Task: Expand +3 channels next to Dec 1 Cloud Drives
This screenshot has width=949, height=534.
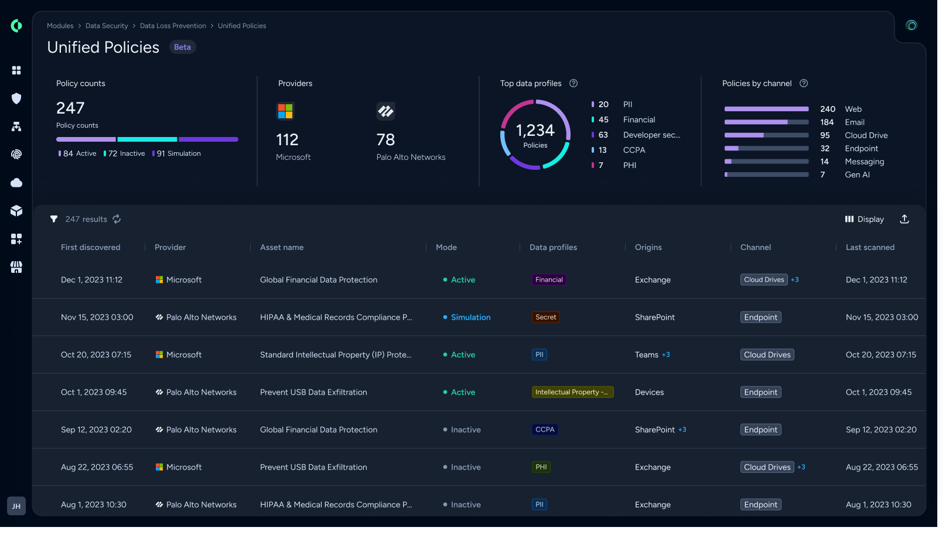Action: click(804, 283)
